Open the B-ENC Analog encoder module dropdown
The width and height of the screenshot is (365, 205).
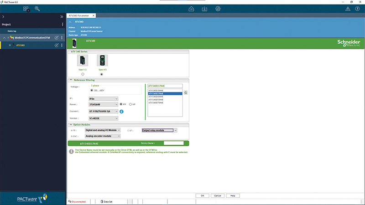[x=103, y=136]
